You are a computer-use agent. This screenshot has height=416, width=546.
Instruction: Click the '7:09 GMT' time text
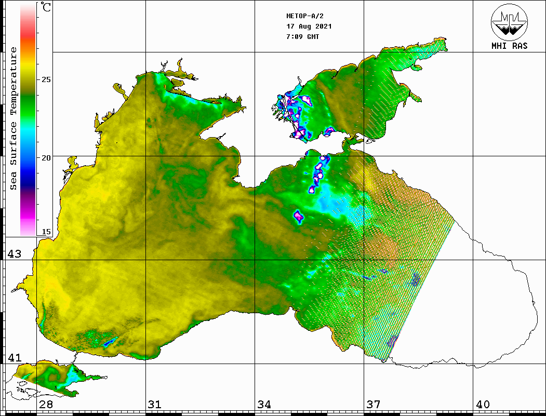pyautogui.click(x=302, y=36)
